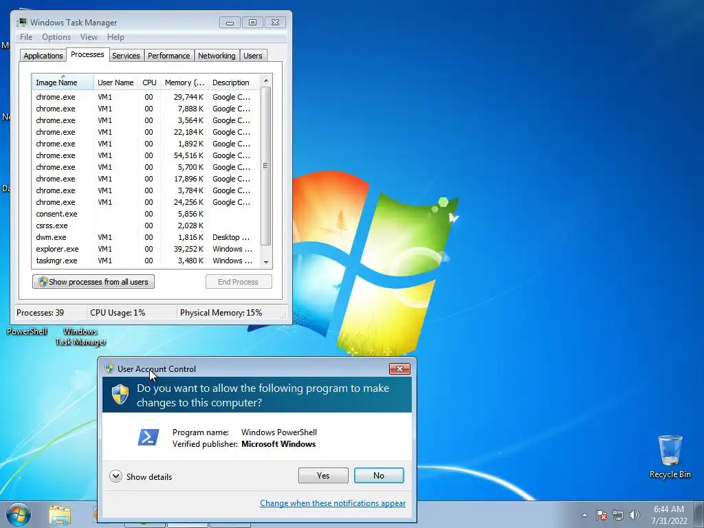Select chrome.exe row using 1,892 K
The image size is (704, 528).
(146, 143)
